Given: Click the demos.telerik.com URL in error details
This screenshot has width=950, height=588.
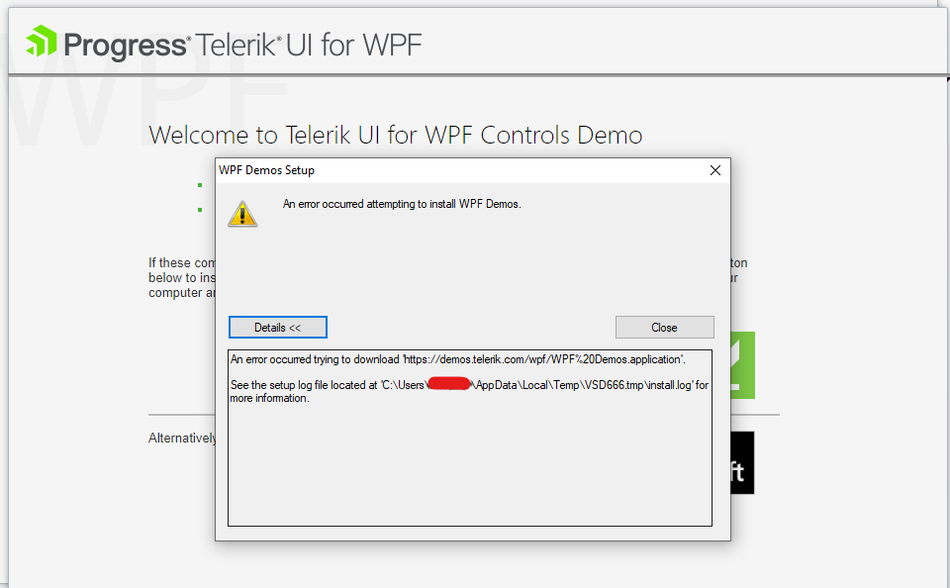Looking at the screenshot, I should [543, 359].
